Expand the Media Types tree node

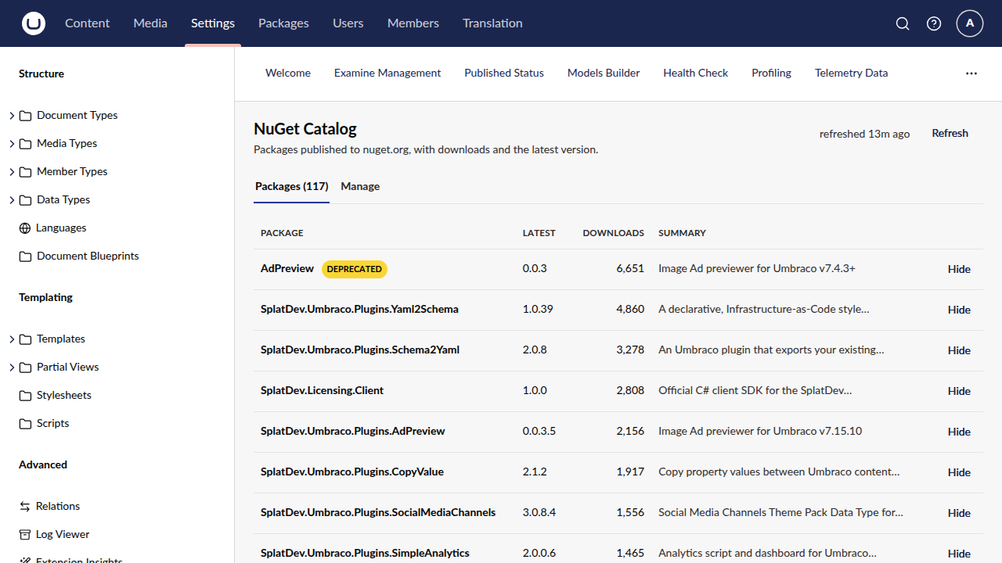click(x=12, y=144)
